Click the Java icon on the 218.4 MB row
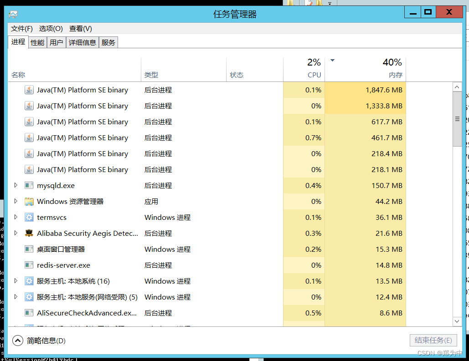Screen dimensions: 469x361 pos(29,153)
